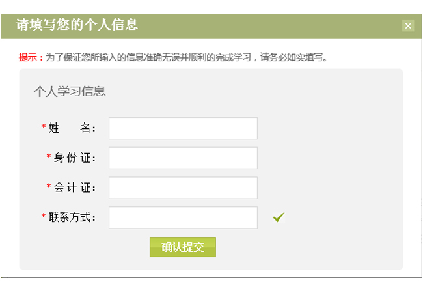Click the green checkmark validation icon
The height and width of the screenshot is (293, 423).
click(279, 217)
